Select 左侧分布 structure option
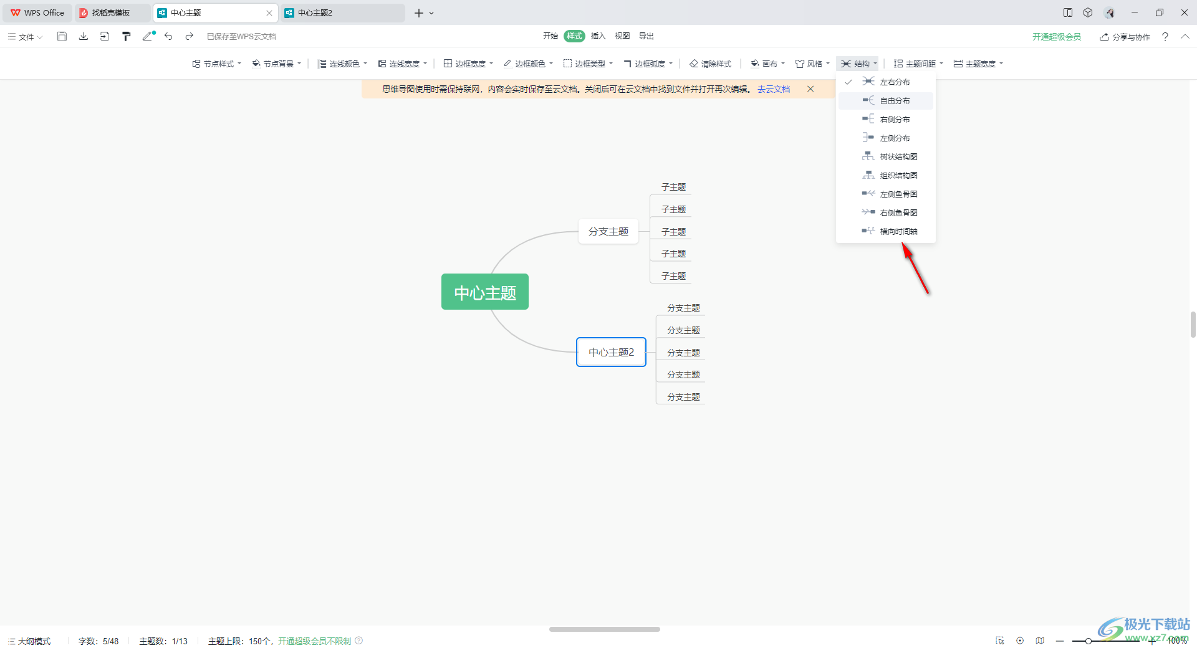1197x648 pixels. pos(886,138)
